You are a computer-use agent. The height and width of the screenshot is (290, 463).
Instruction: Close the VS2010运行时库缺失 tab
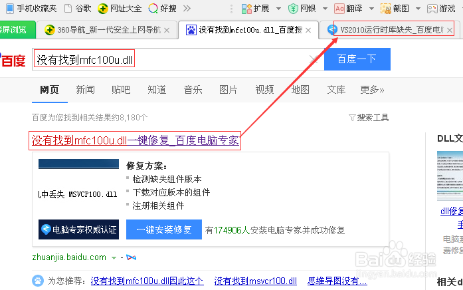450,30
